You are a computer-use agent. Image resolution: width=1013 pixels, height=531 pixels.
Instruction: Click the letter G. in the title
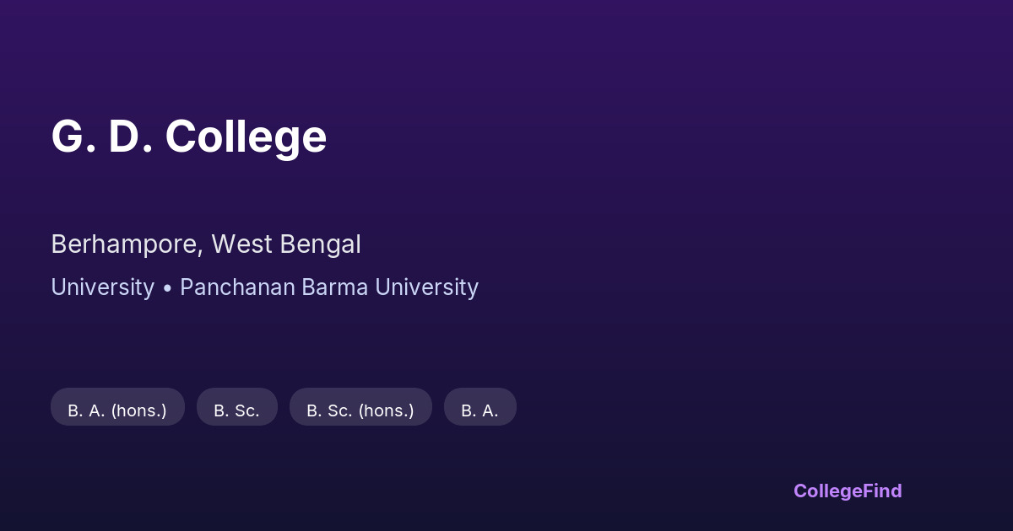pos(73,137)
